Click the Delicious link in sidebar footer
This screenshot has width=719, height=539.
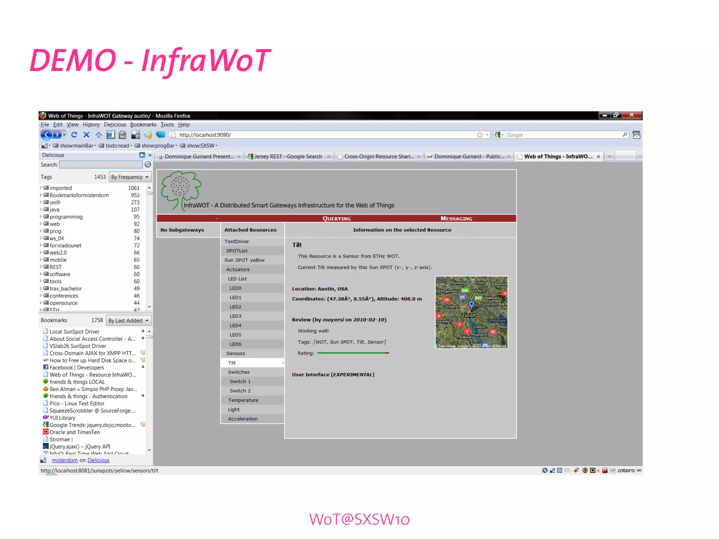pyautogui.click(x=98, y=460)
